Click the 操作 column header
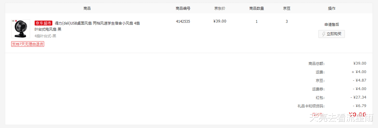Image resolution: width=378 pixels, height=128 pixels. click(x=331, y=8)
